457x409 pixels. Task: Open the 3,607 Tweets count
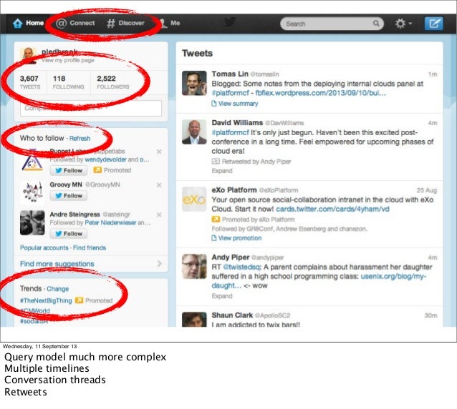click(30, 82)
